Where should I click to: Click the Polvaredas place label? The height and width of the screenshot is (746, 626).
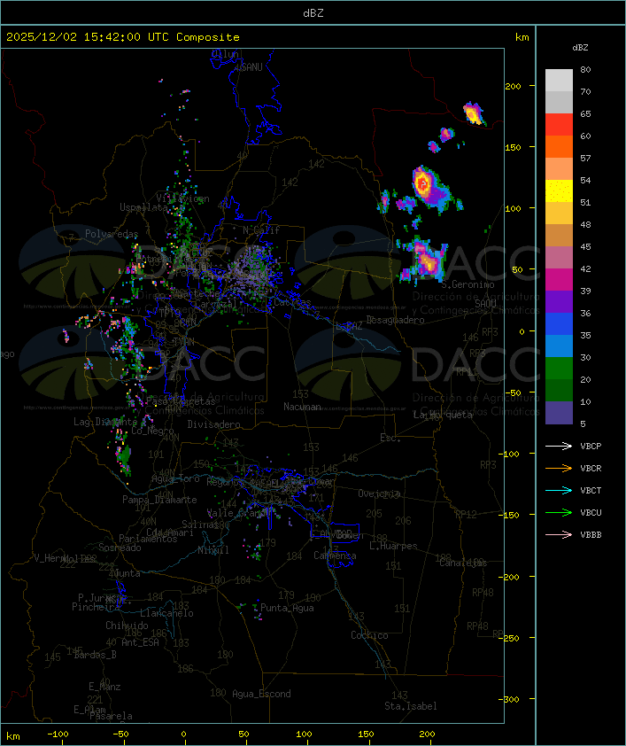112,234
